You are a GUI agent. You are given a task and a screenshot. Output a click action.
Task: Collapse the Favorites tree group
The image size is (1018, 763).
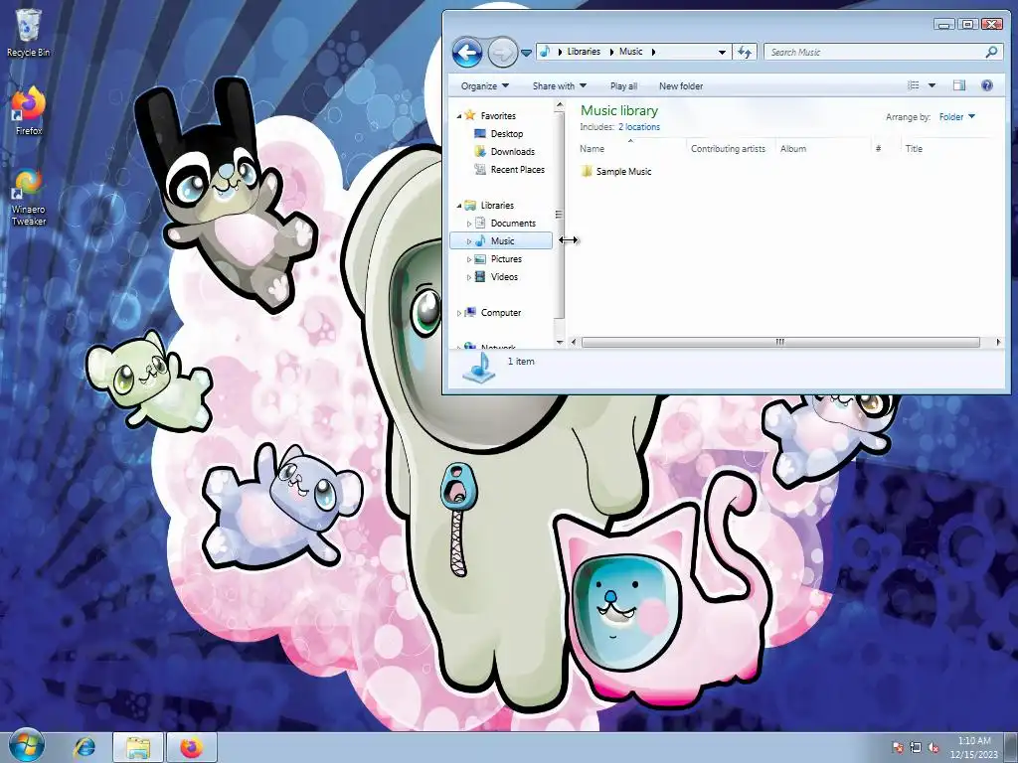[x=459, y=116]
